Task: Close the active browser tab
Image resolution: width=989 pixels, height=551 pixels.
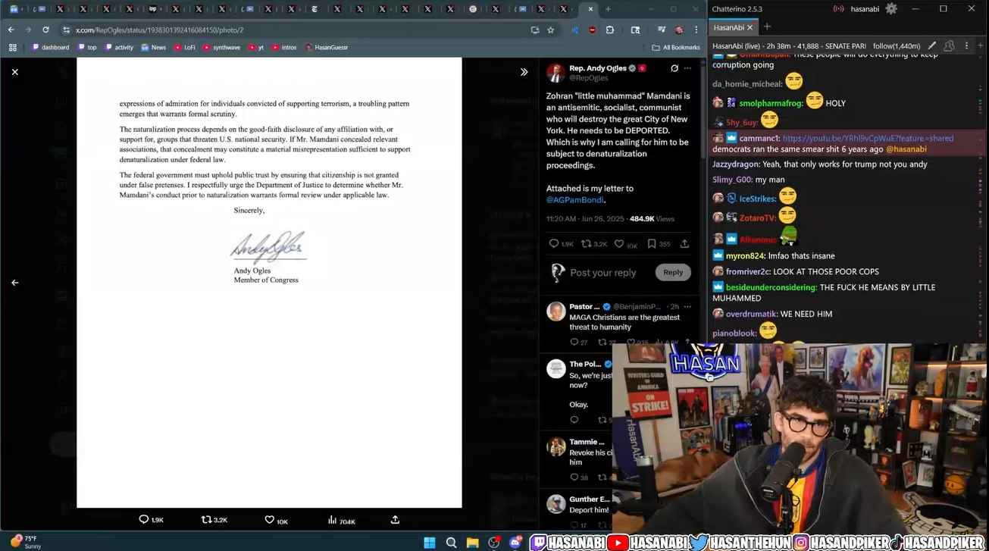Action: [x=591, y=9]
